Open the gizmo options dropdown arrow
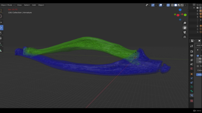 click(156, 5)
